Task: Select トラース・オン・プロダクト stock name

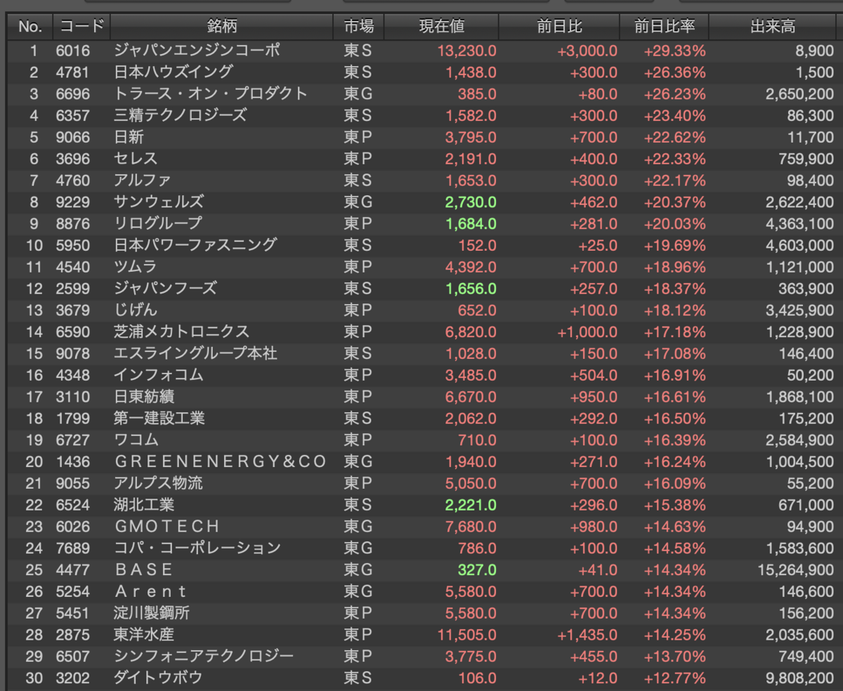Action: point(211,93)
